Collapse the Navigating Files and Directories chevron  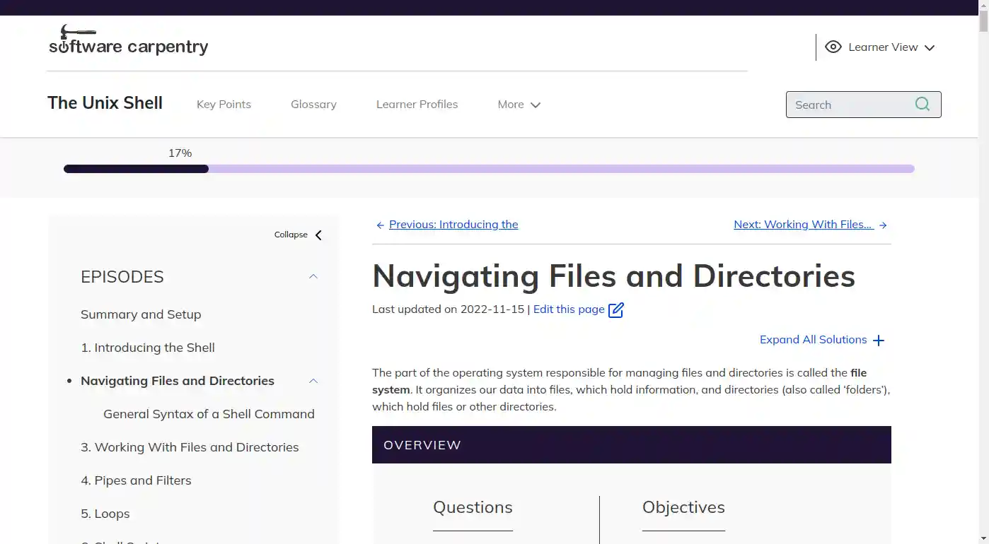click(x=313, y=381)
